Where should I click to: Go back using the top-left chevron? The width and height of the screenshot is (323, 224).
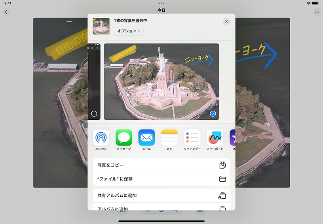point(6,12)
